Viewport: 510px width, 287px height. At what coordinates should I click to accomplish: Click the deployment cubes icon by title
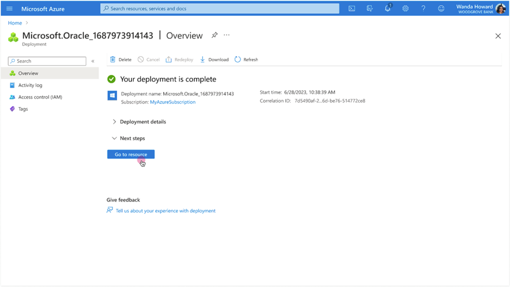(x=13, y=37)
